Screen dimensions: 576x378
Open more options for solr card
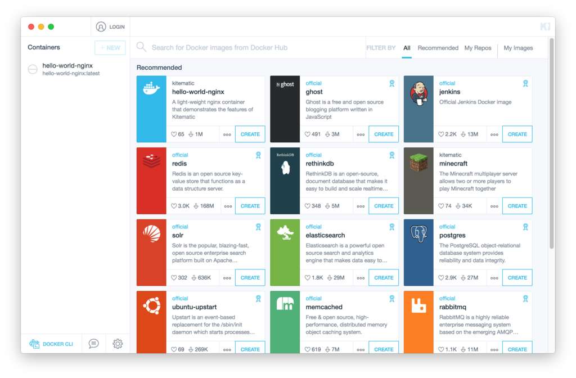pyautogui.click(x=227, y=278)
